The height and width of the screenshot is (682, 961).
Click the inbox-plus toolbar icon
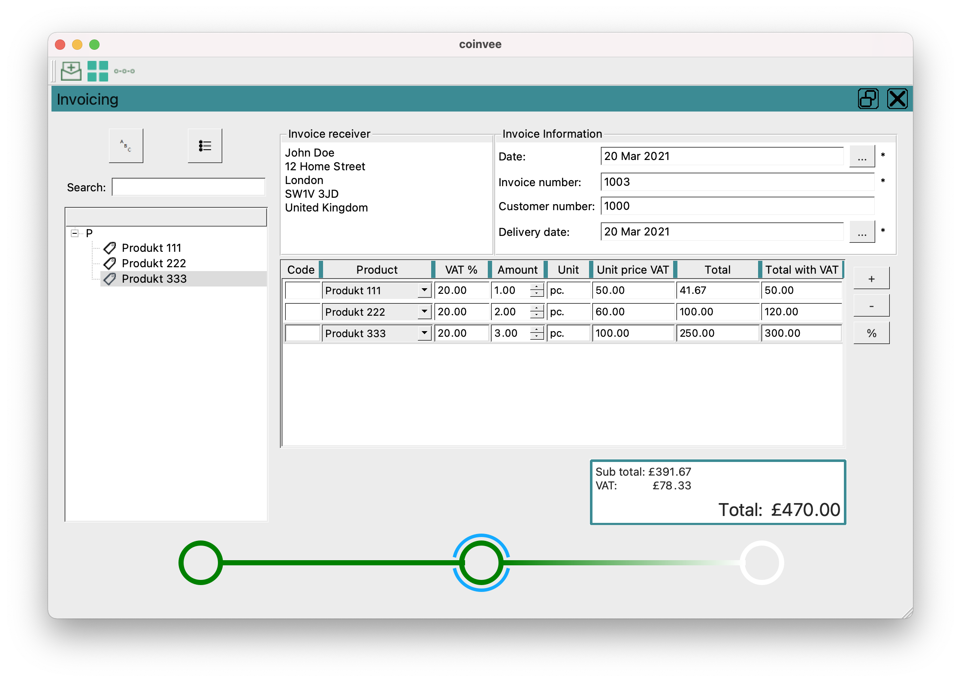(71, 71)
